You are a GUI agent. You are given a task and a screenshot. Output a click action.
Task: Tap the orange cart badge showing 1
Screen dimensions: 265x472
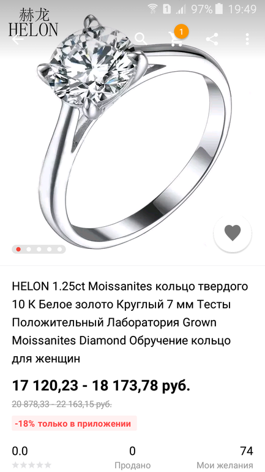181,31
